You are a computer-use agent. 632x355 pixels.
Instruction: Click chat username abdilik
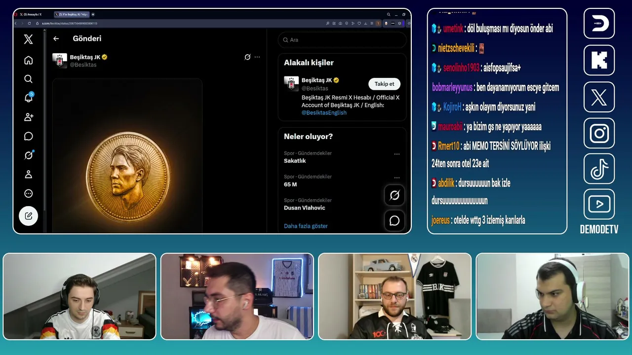pos(446,183)
